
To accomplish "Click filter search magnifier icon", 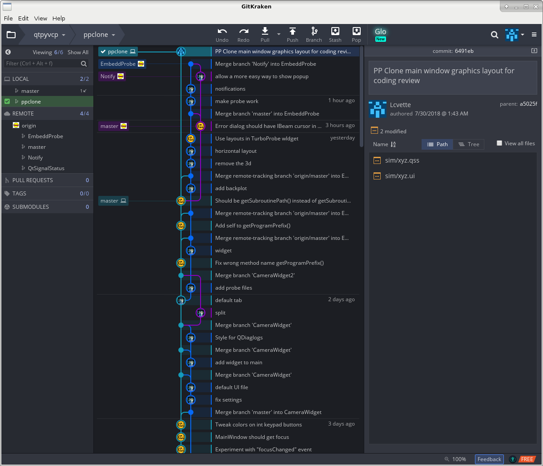I will (84, 64).
